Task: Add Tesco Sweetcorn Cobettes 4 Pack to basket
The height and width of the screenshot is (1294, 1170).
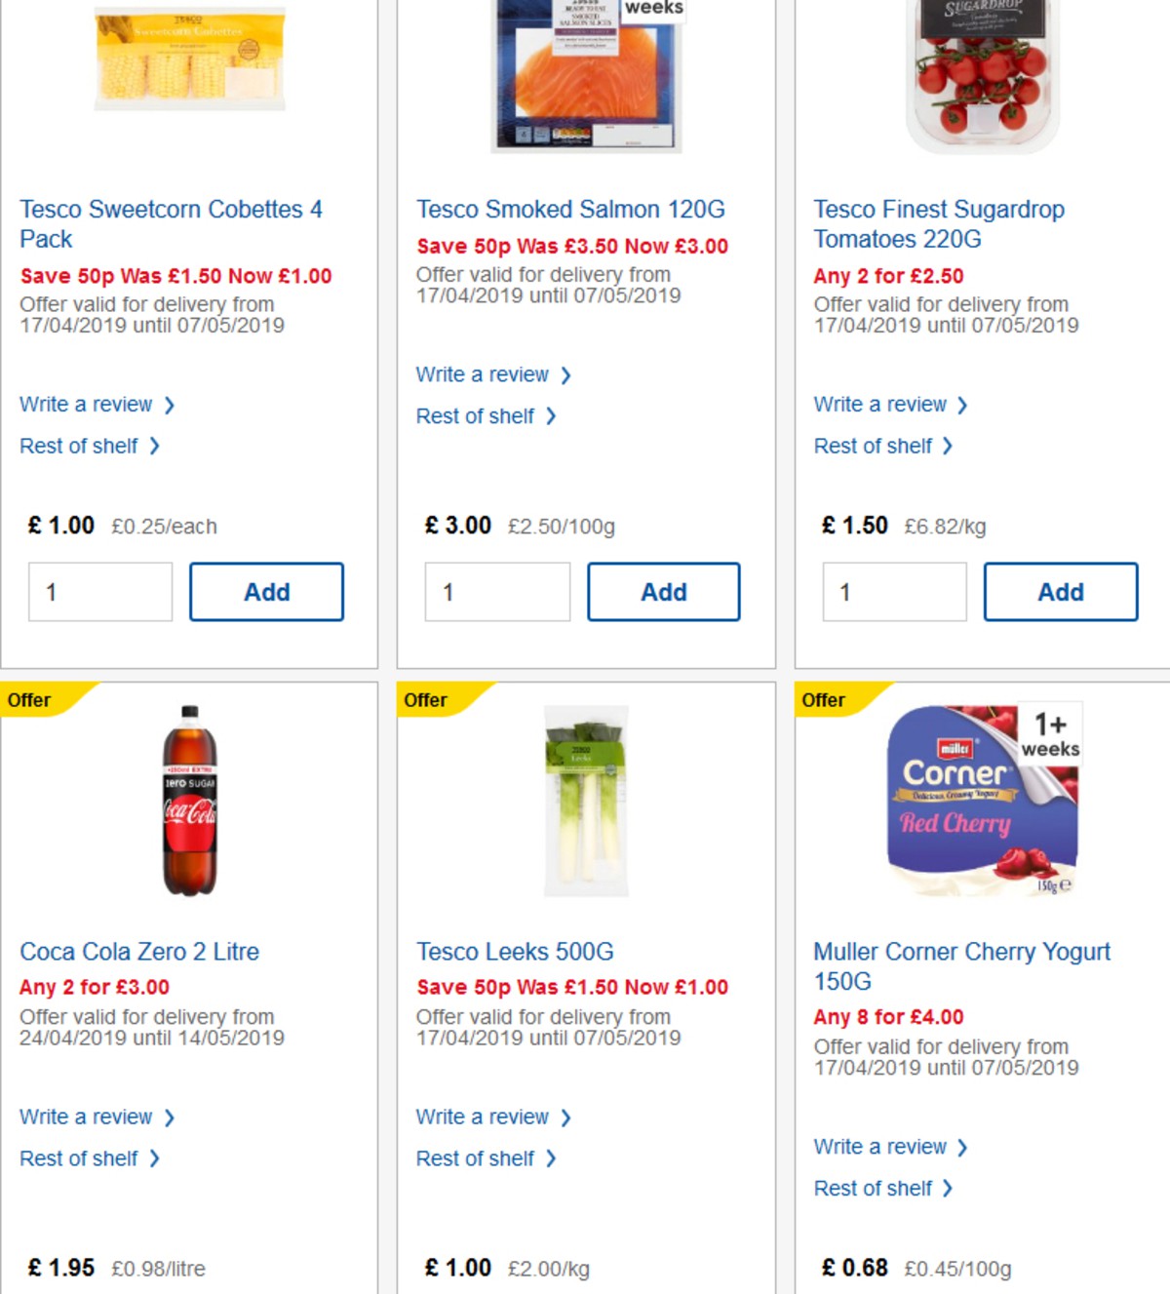Action: pos(266,591)
